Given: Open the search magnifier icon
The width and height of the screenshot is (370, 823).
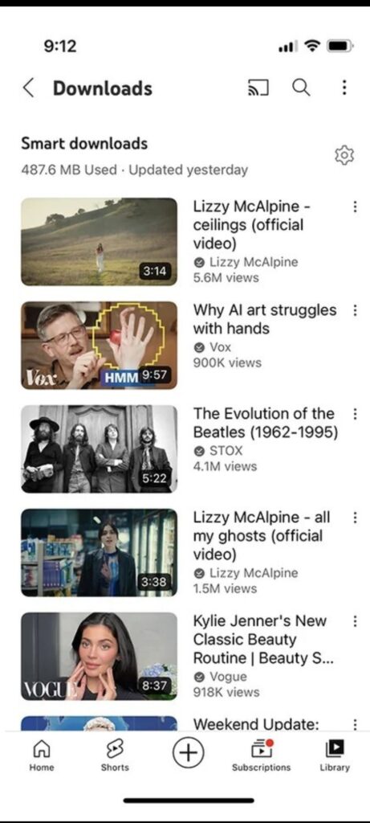Looking at the screenshot, I should (x=301, y=88).
